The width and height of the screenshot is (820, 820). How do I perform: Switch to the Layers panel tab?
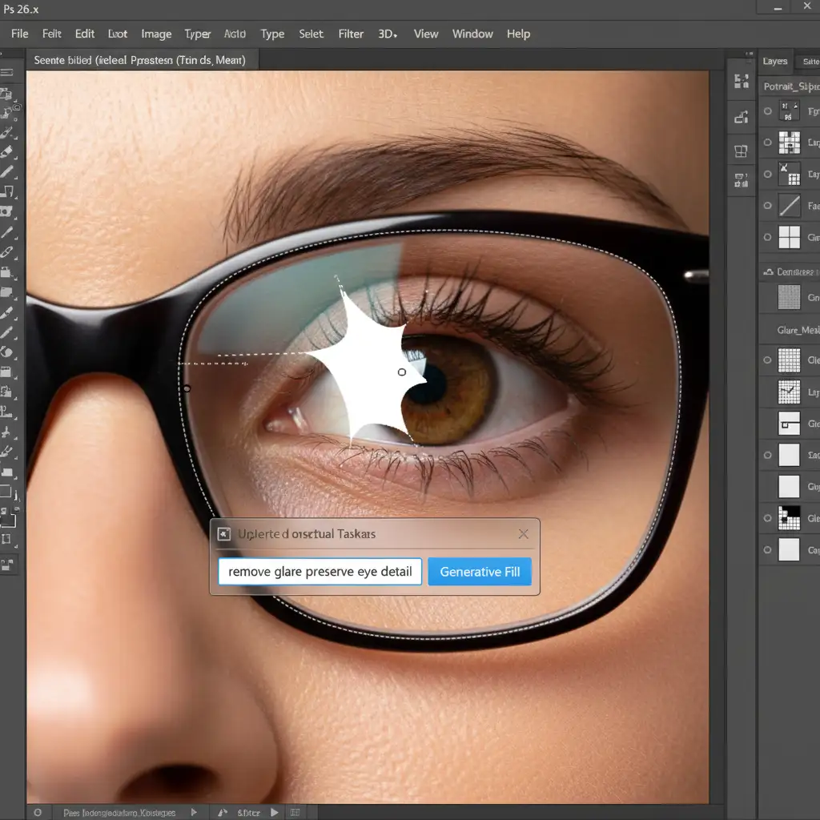click(x=774, y=61)
